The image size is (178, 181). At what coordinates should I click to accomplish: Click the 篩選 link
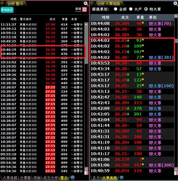coord(78,9)
